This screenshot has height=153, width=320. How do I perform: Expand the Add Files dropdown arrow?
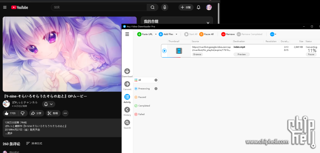[x=176, y=34]
